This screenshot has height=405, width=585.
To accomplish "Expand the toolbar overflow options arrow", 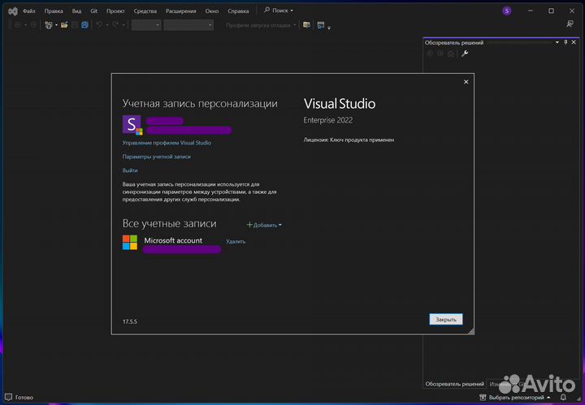I will (x=329, y=28).
